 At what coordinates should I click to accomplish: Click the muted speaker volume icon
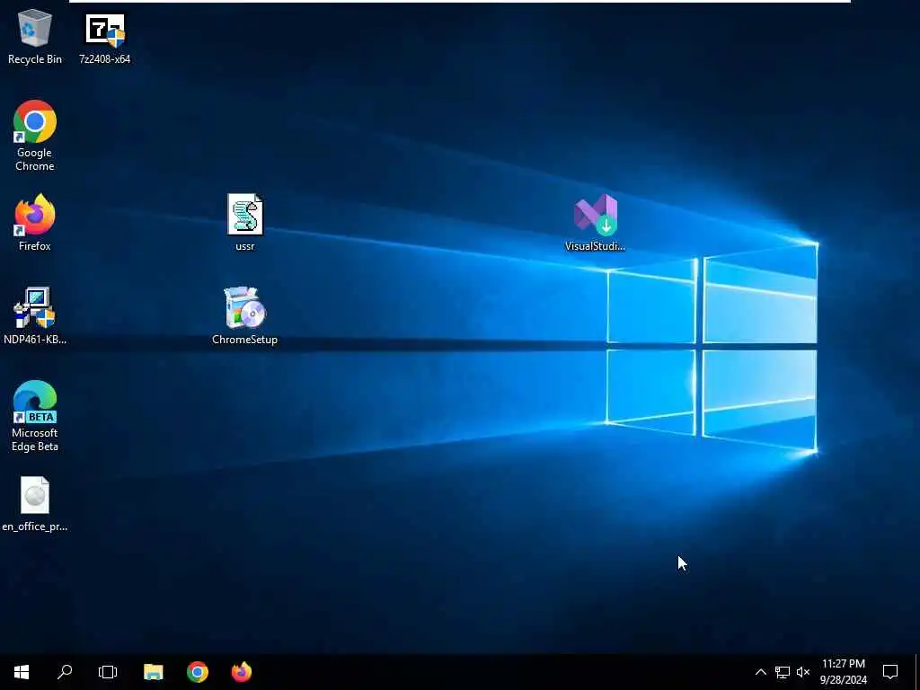[803, 672]
